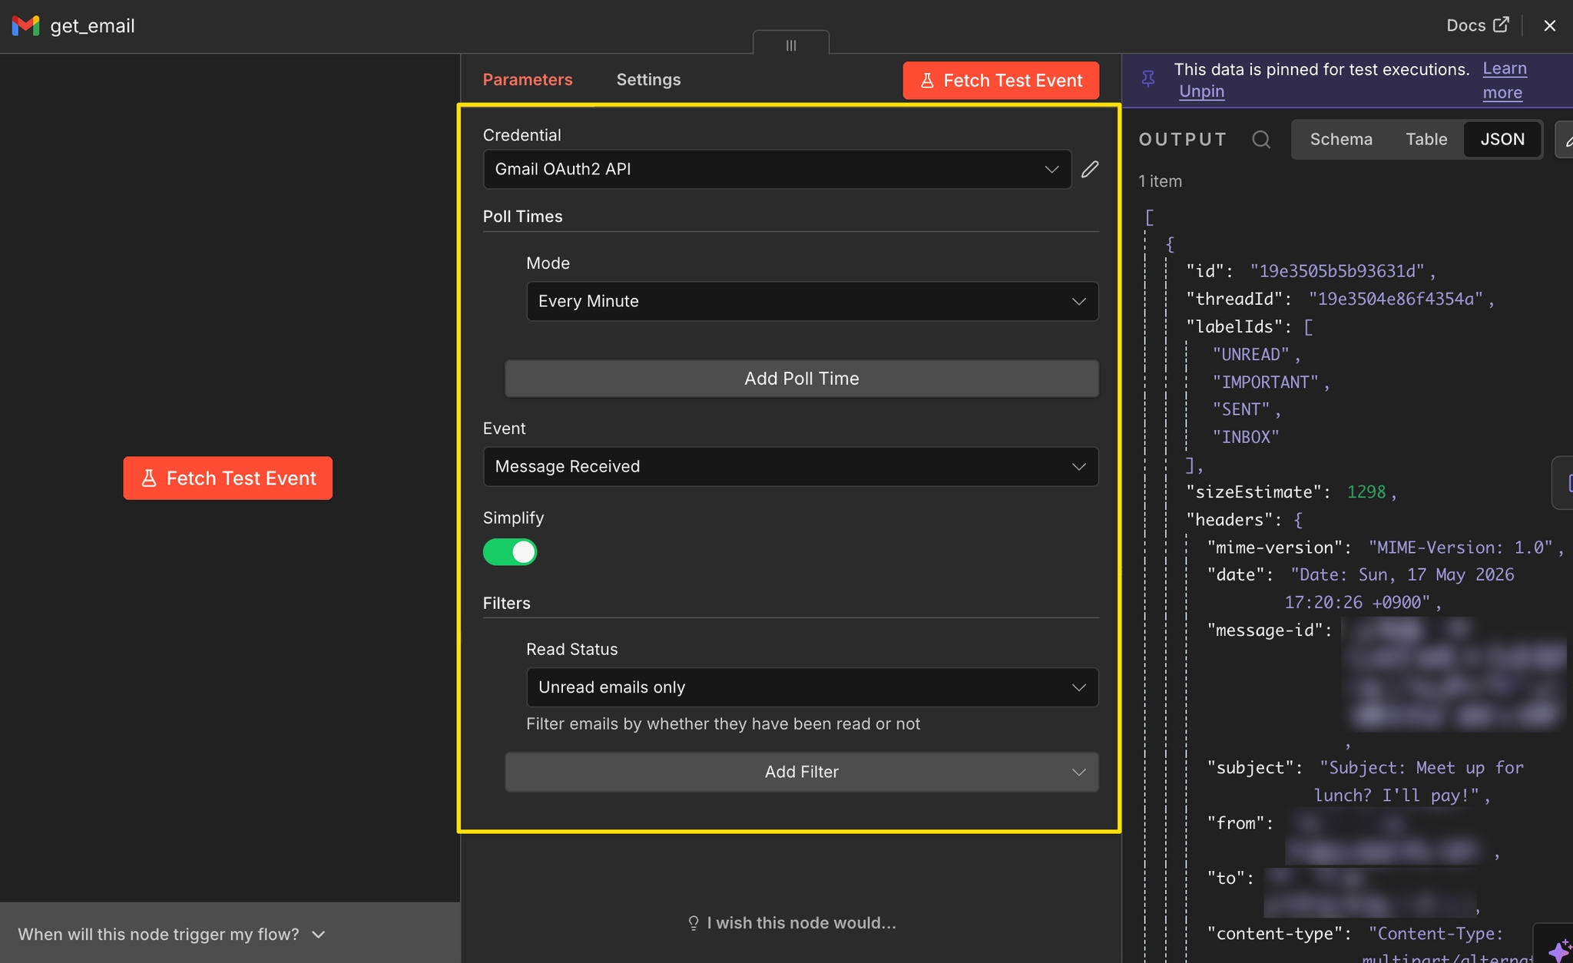The image size is (1573, 963).
Task: Open Docs external link
Action: click(1477, 25)
